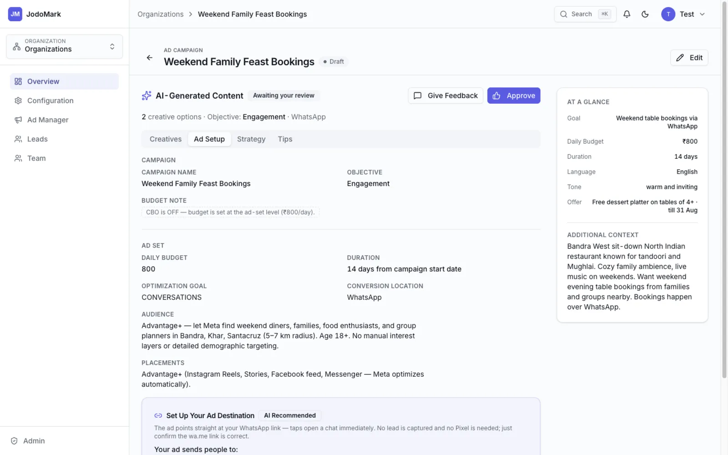The height and width of the screenshot is (455, 728).
Task: Click the Free dessert platter offer text
Action: [x=645, y=206]
